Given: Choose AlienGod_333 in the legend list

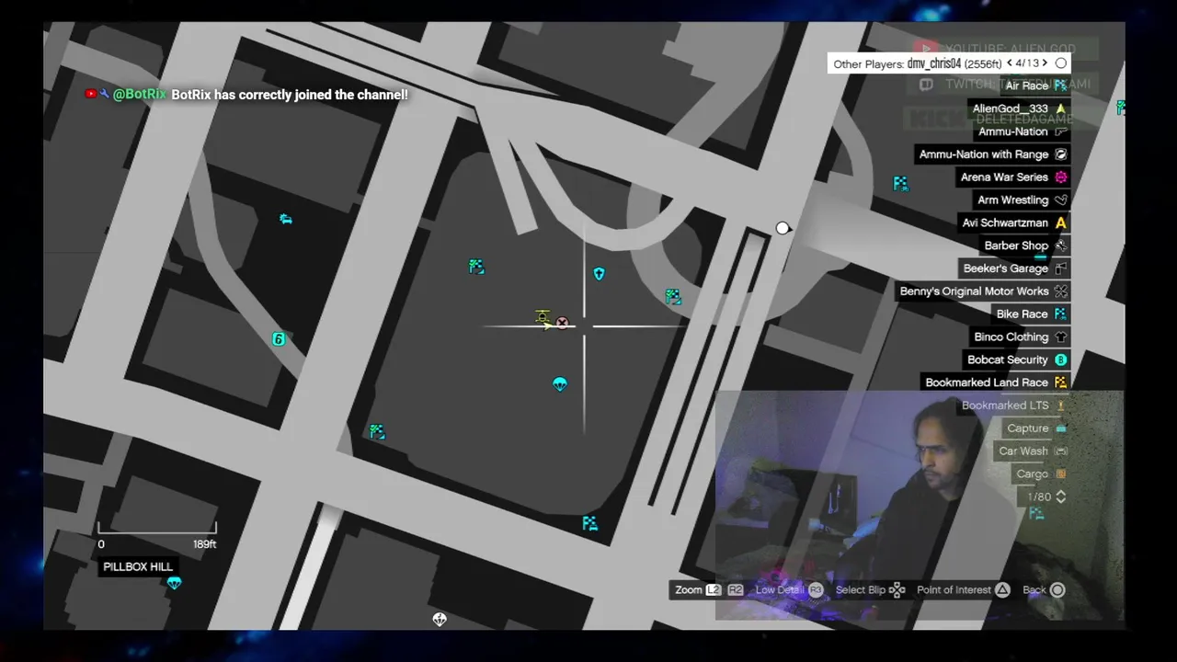Looking at the screenshot, I should [x=1011, y=108].
